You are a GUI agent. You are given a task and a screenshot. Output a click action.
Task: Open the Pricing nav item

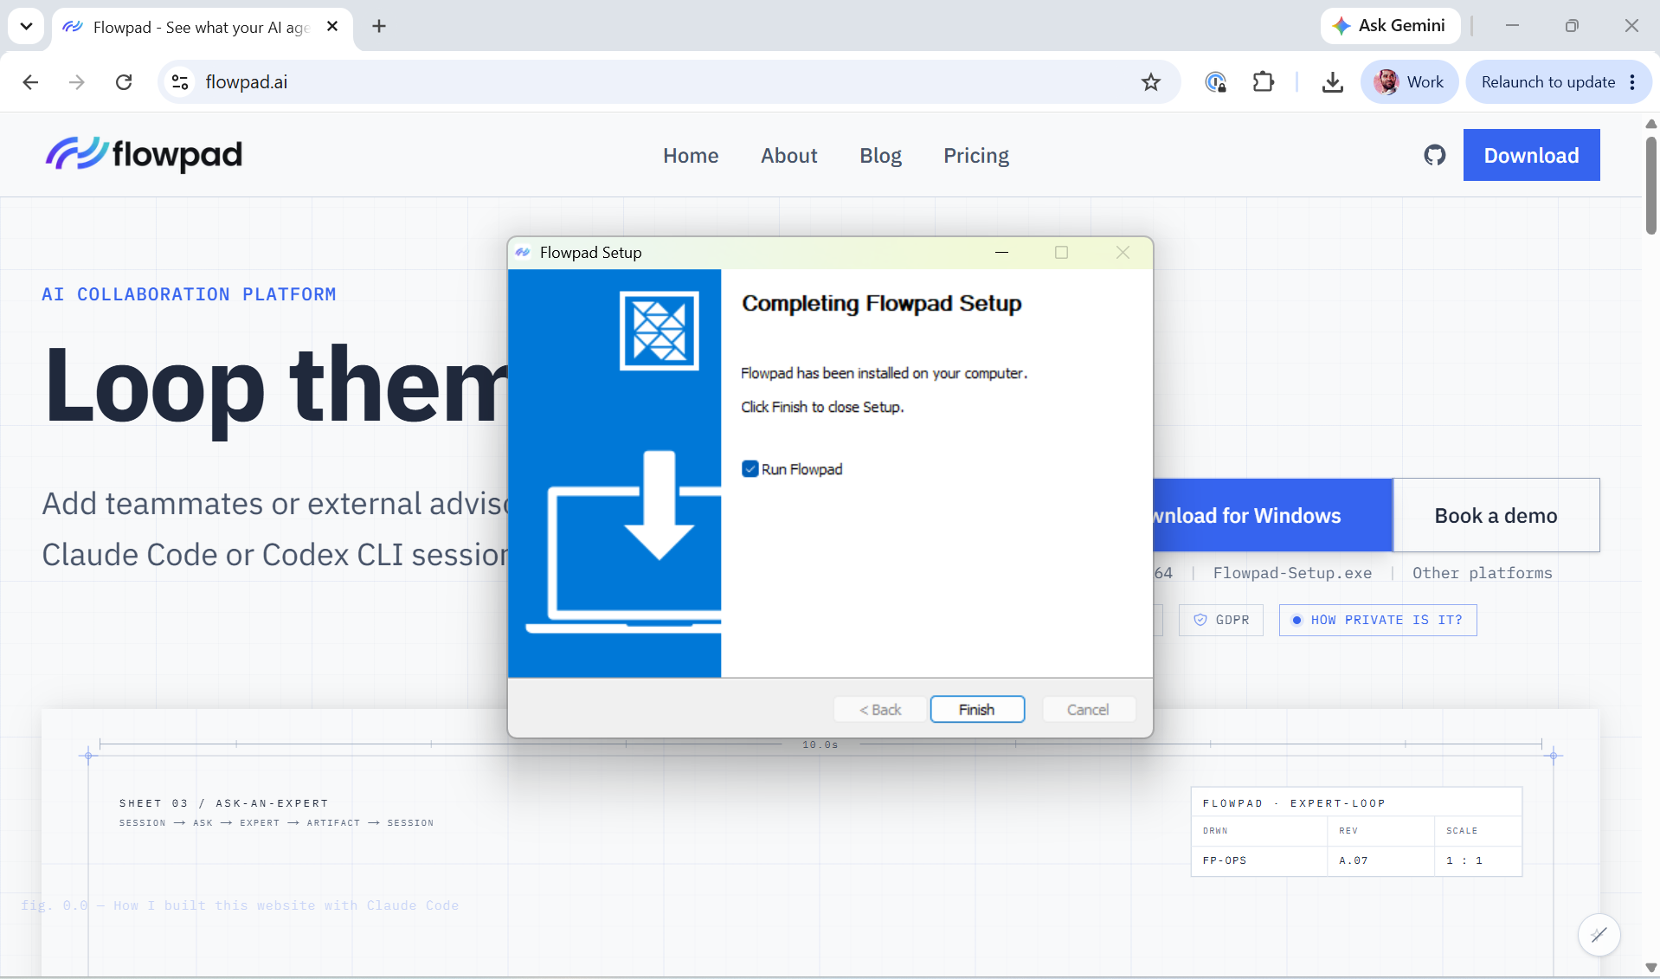coord(976,156)
